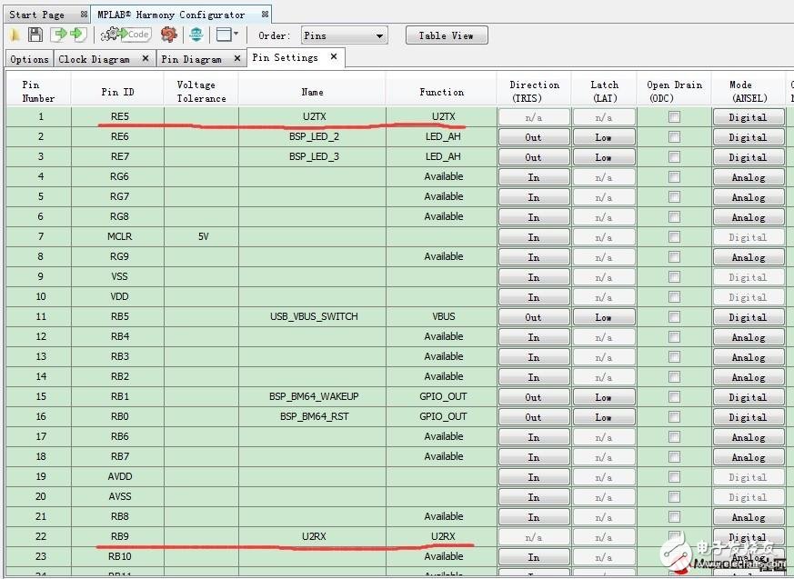Image resolution: width=794 pixels, height=579 pixels.
Task: Switch to the Clock Diagram tab
Action: point(95,59)
